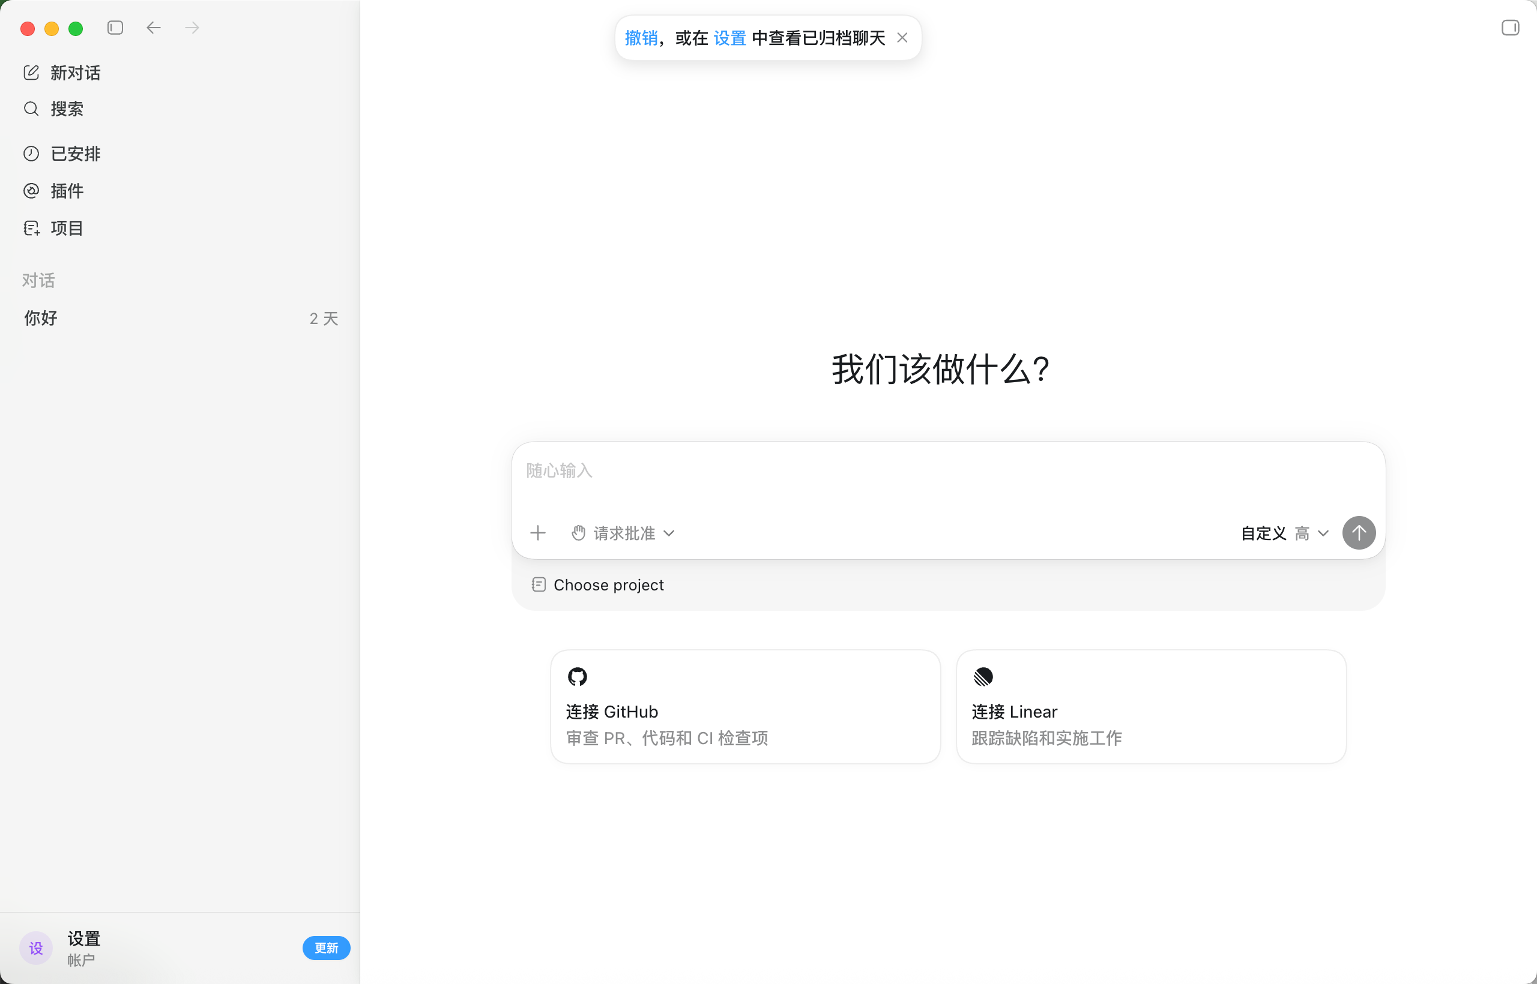Focus the 随心输入 text field
Screen dimensions: 1537x984
(947, 471)
